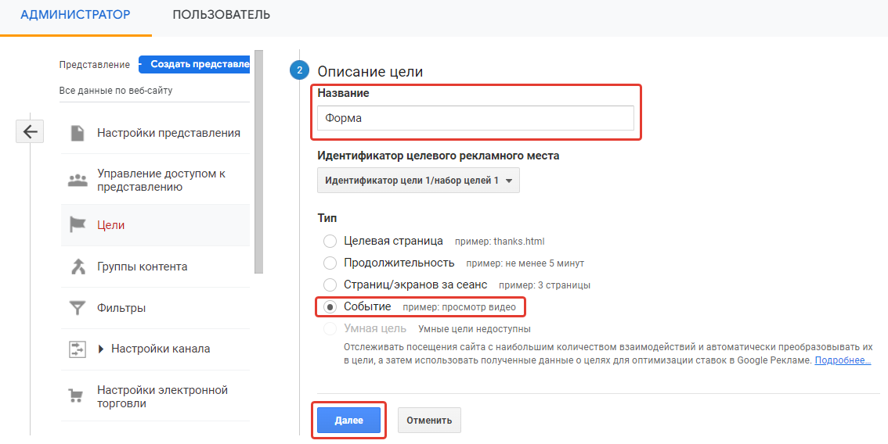Click the funnel icon next to Фильтры
The width and height of the screenshot is (888, 444).
(x=77, y=308)
